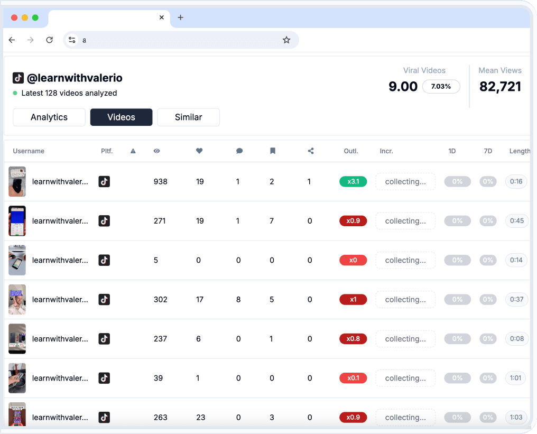Open the Pltf. column header dropdown

coord(107,151)
